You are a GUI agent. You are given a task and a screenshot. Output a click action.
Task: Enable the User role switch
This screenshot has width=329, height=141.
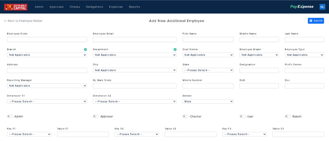[x=243, y=116]
